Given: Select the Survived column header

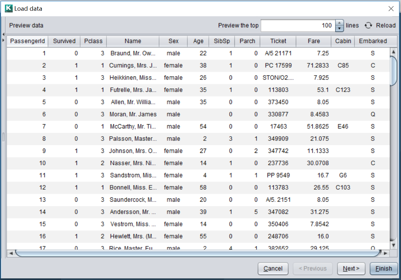Looking at the screenshot, I should pyautogui.click(x=64, y=41).
